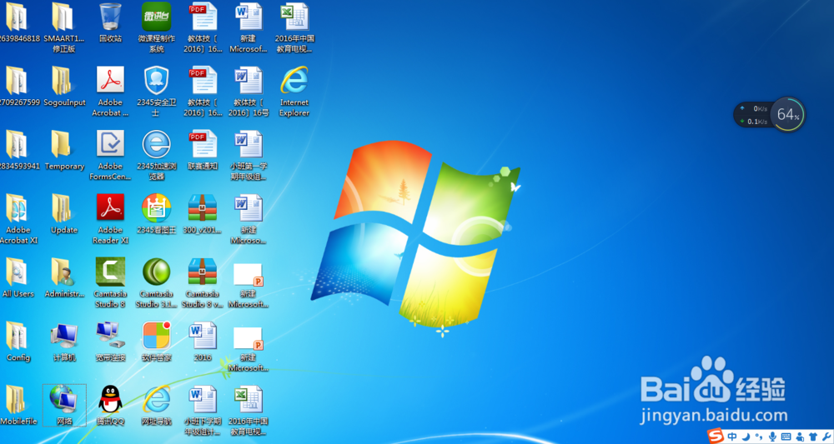Image resolution: width=834 pixels, height=444 pixels.
Task: Launch Camtasia Studio 8 shortcut
Action: pyautogui.click(x=110, y=282)
